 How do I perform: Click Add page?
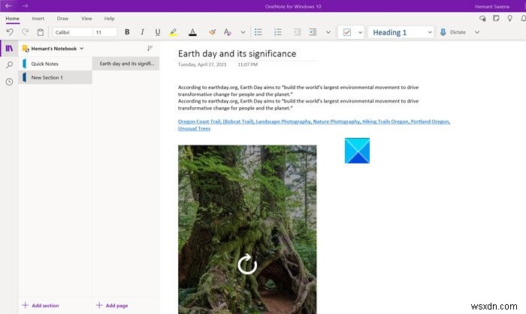tap(112, 305)
